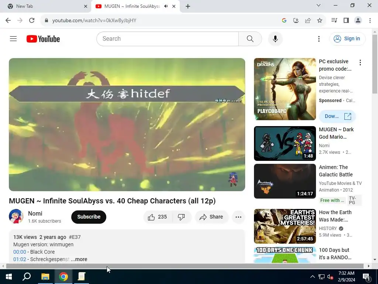
Task: Like the video with thumbs-up
Action: (158, 217)
